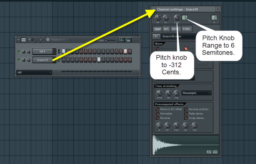The width and height of the screenshot is (256, 164).
Task: Toggle the lit ninth step of Snare10 row
Action: [x=99, y=60]
